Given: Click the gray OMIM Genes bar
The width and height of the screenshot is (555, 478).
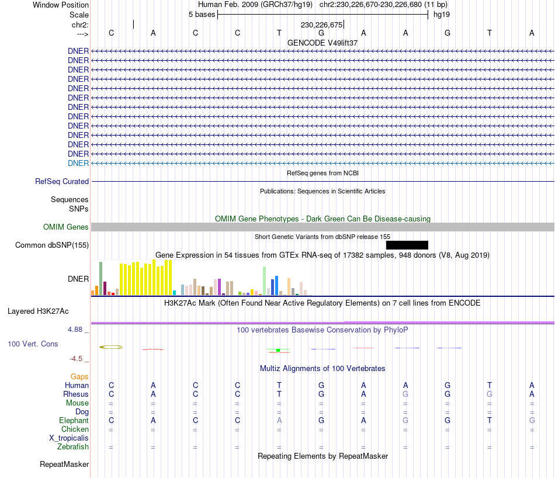Looking at the screenshot, I should click(322, 227).
